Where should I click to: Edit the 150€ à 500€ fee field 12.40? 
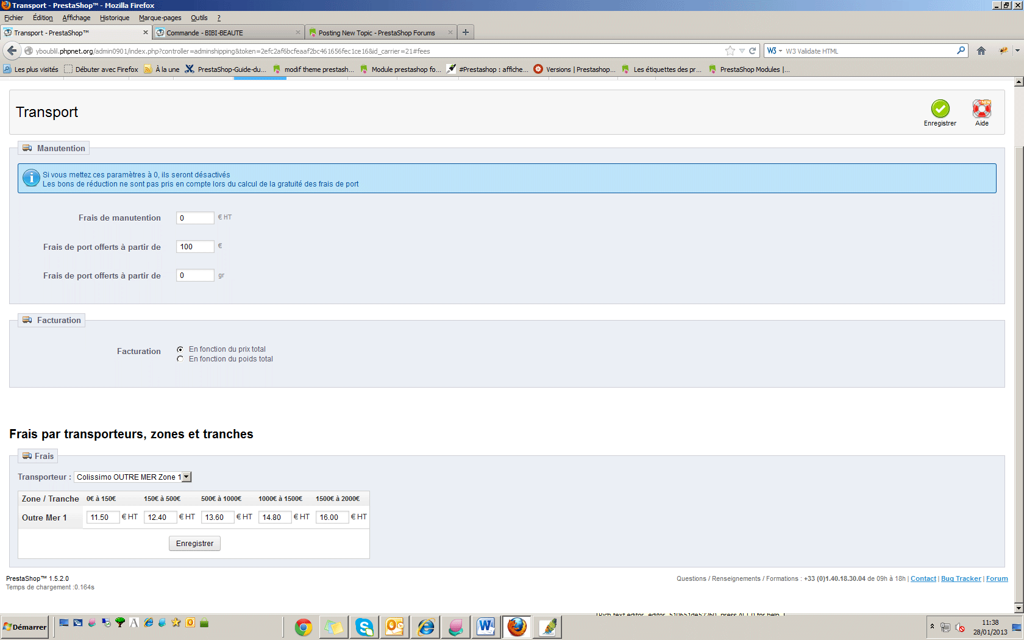[x=160, y=517]
